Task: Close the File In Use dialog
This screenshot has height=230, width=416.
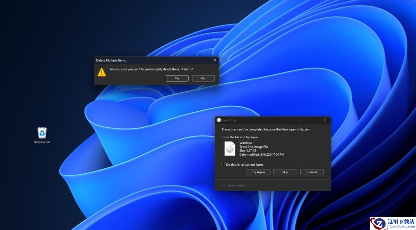Action: click(x=325, y=120)
